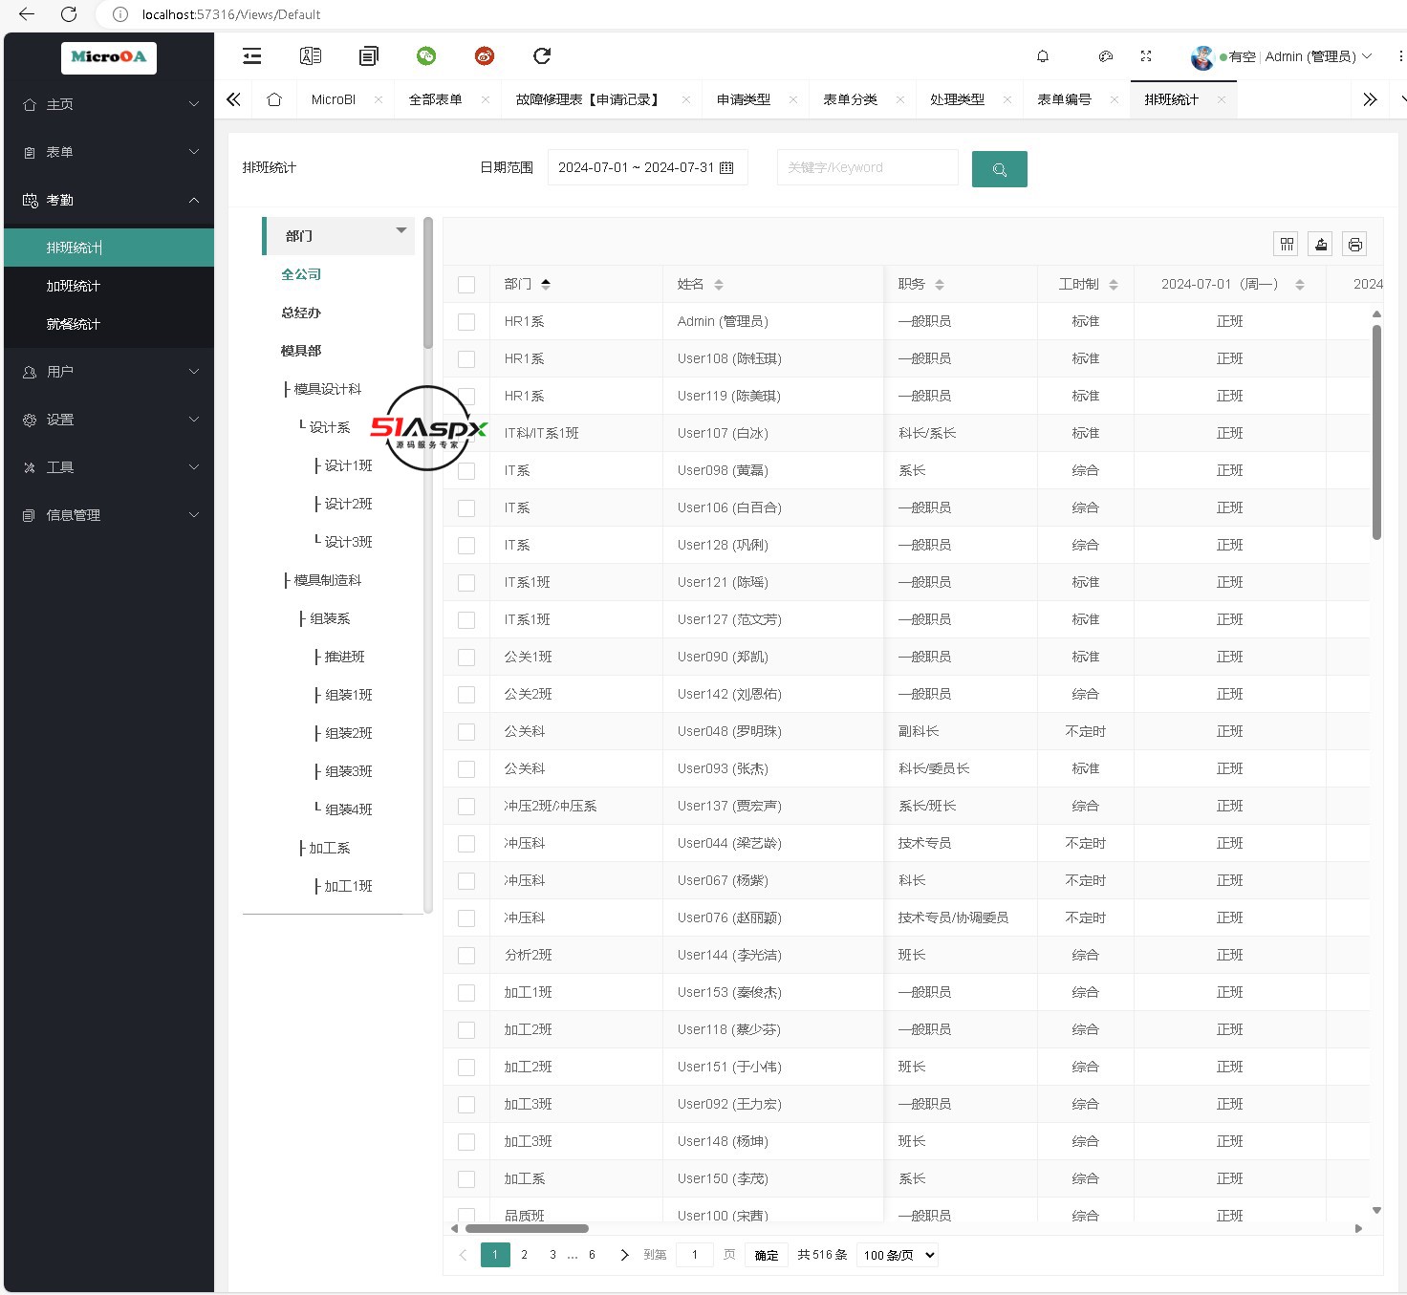The height and width of the screenshot is (1295, 1407).
Task: Open 加班统计 in the sidebar
Action: (x=74, y=286)
